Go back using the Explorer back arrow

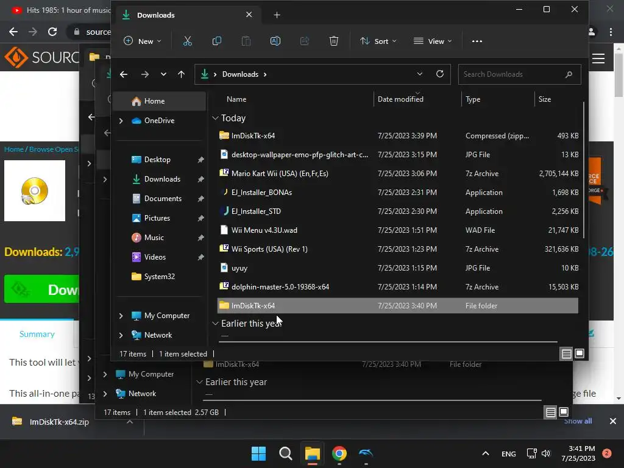(124, 74)
